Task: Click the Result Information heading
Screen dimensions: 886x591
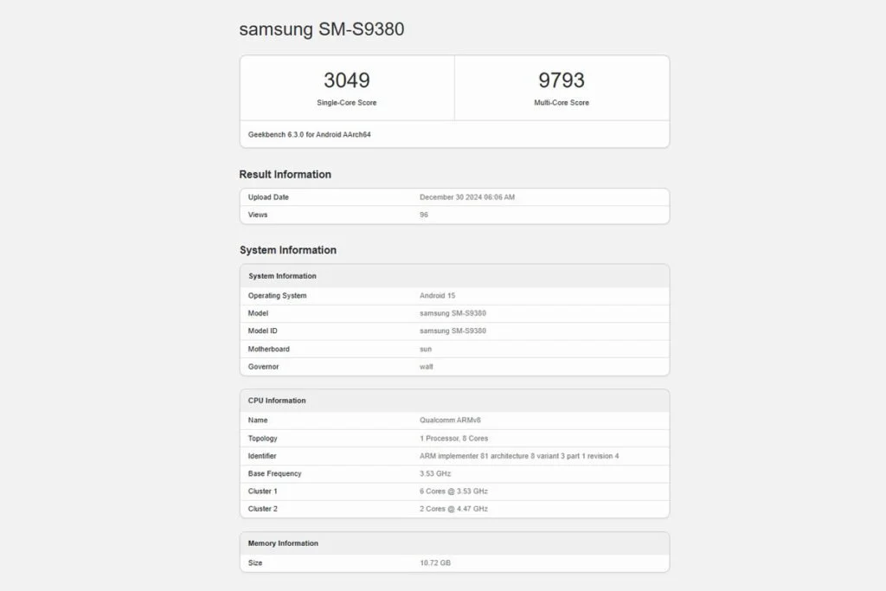Action: coord(285,175)
